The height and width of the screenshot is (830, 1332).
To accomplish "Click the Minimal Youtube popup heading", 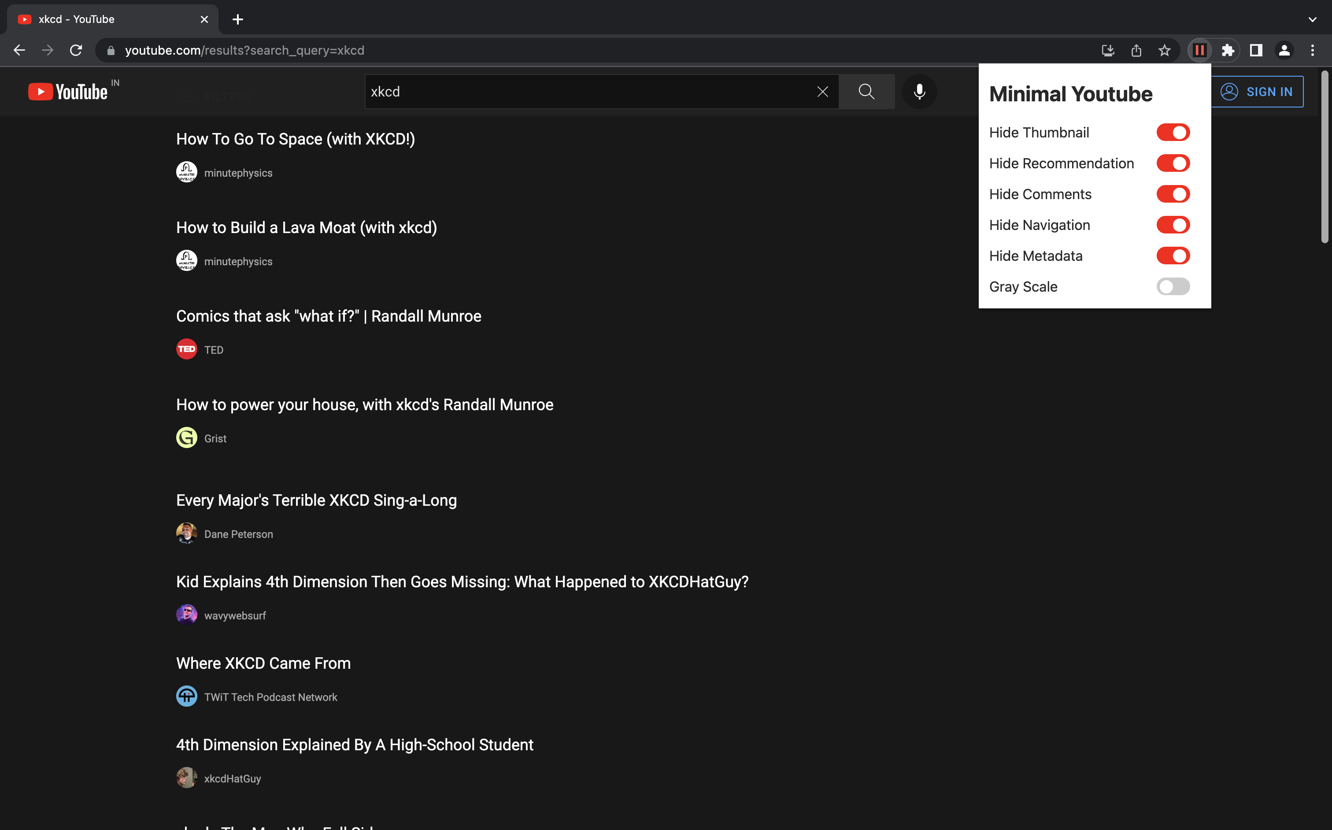I will pos(1070,94).
